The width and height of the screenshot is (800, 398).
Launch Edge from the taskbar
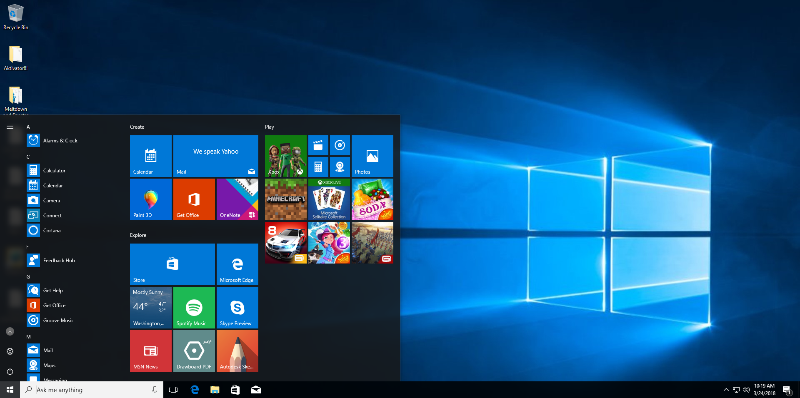point(195,390)
